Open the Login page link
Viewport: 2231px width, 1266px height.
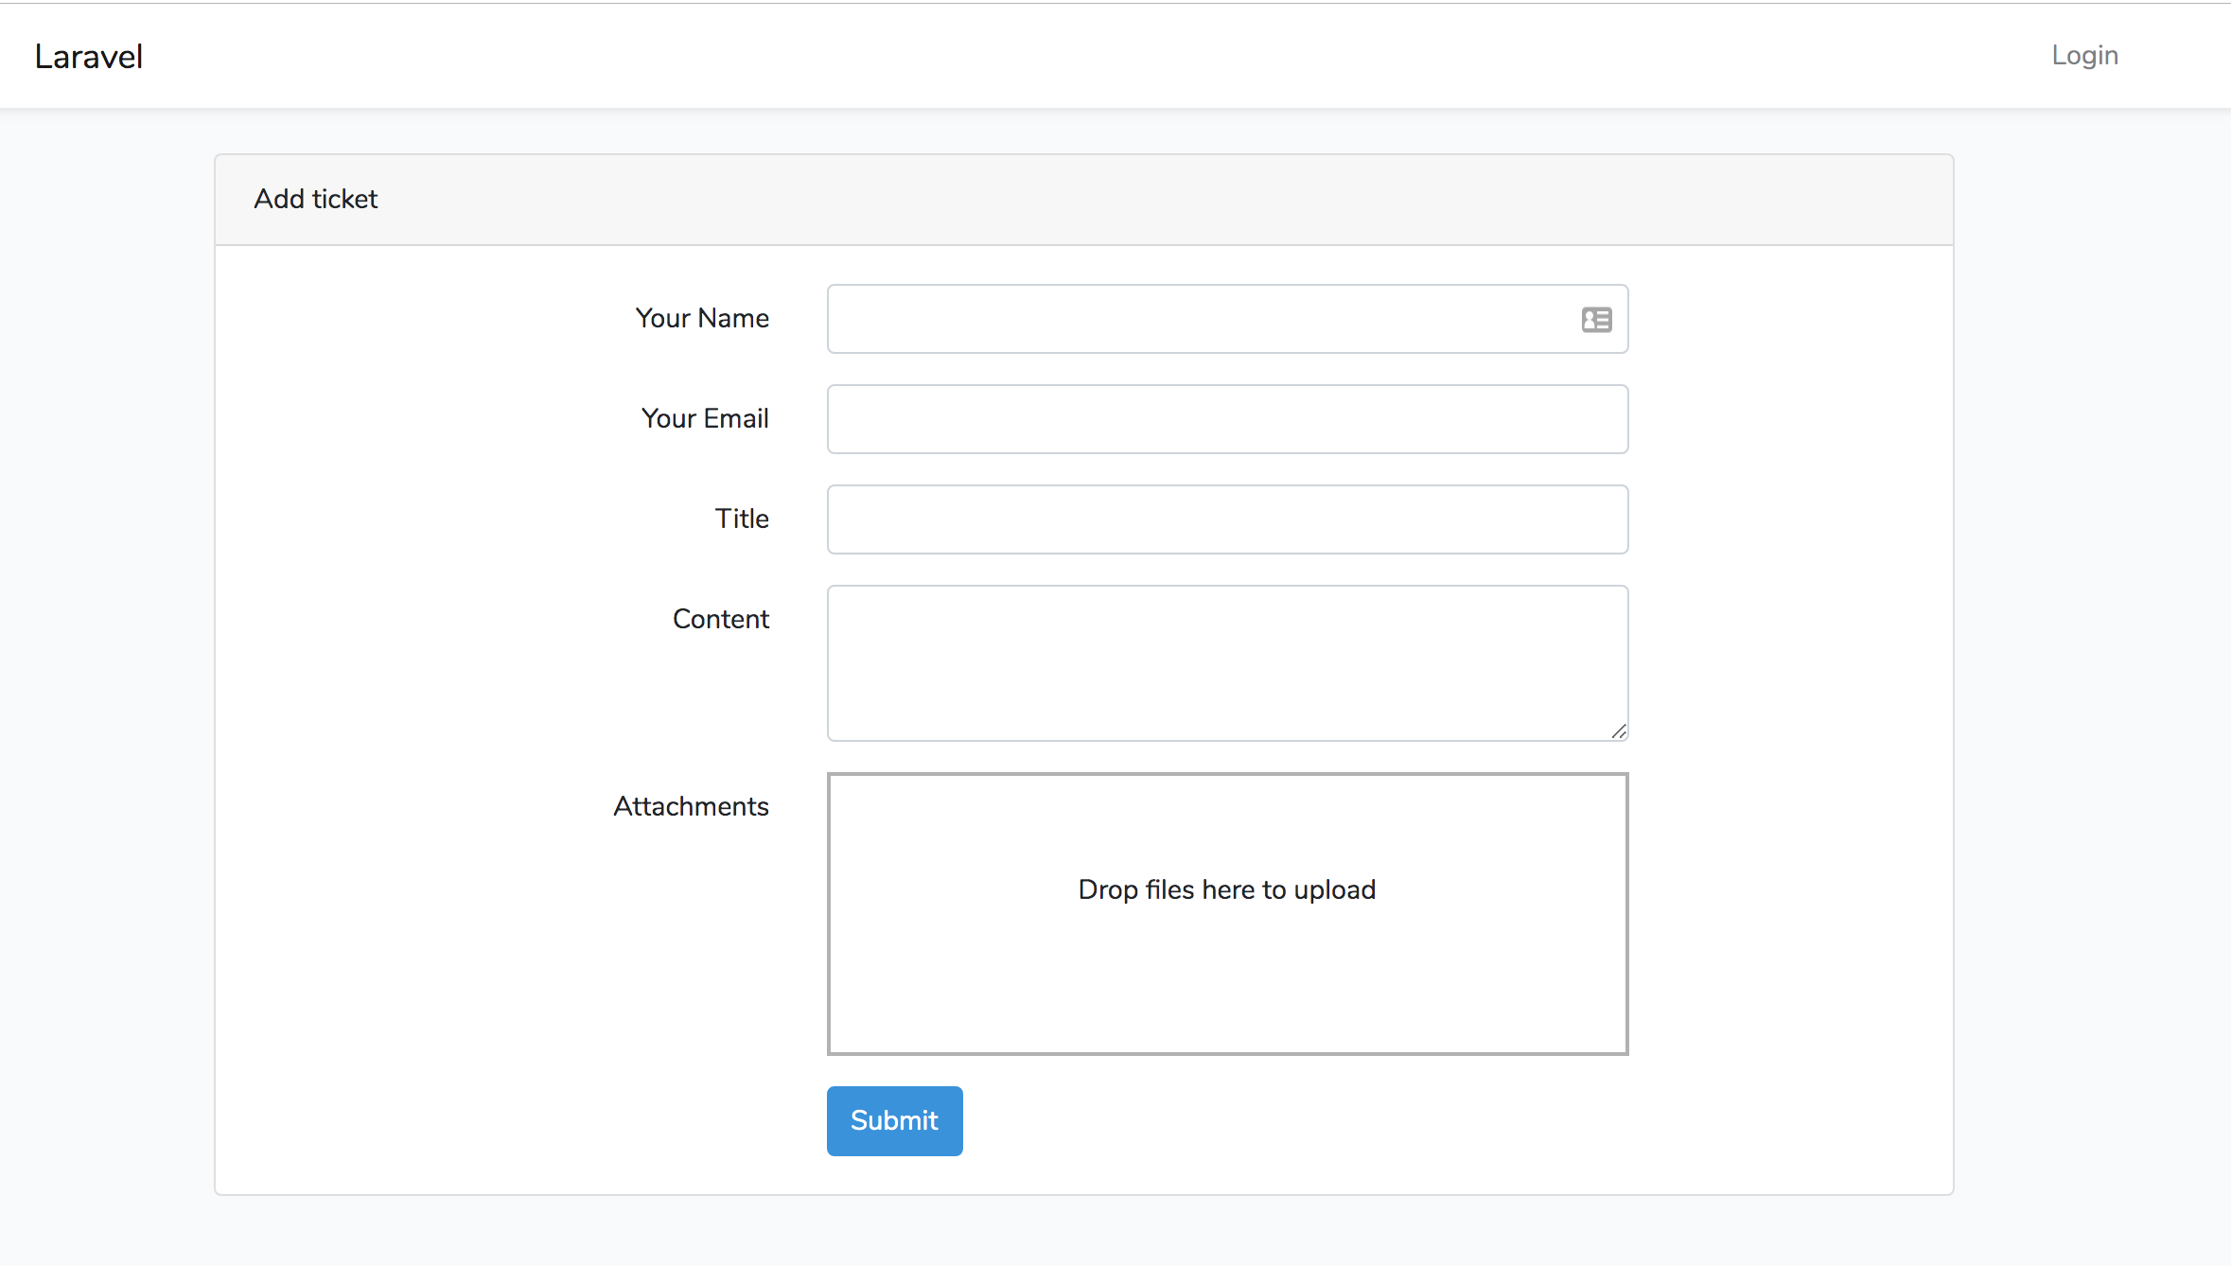[2083, 55]
